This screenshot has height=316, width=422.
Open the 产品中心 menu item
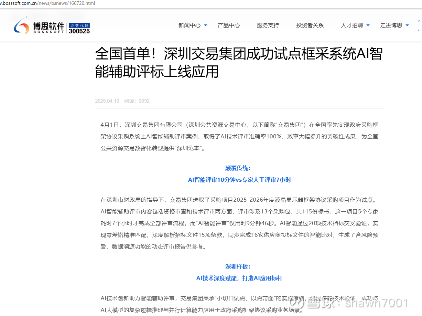pyautogui.click(x=229, y=25)
